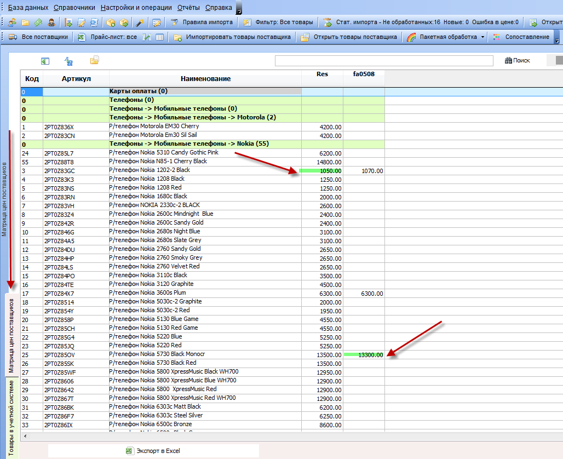Image resolution: width=563 pixels, height=459 pixels.
Task: Click 'Р/телефон Nokia N85-1 Cherry Black'
Action: 158,162
